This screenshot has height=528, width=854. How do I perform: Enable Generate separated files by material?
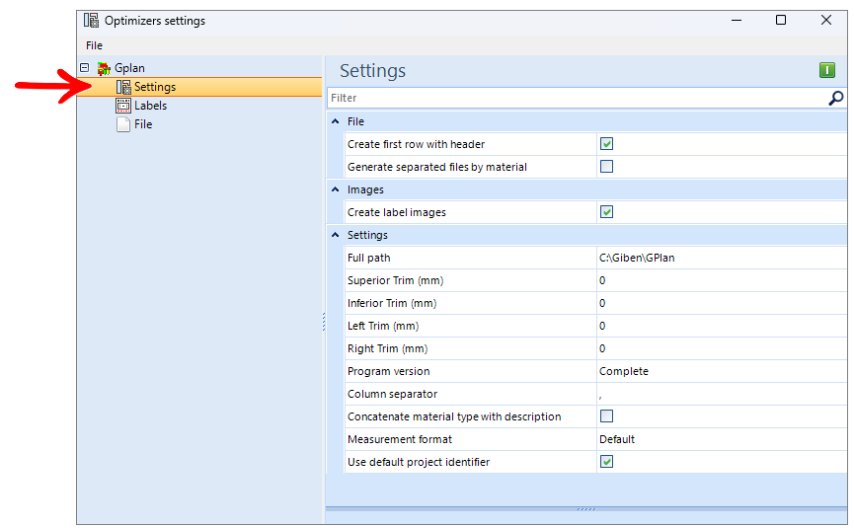(606, 167)
